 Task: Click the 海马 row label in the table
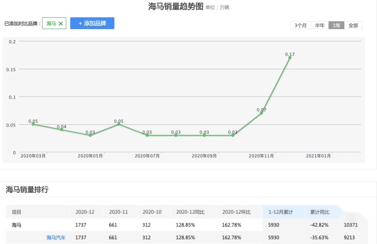(16, 225)
